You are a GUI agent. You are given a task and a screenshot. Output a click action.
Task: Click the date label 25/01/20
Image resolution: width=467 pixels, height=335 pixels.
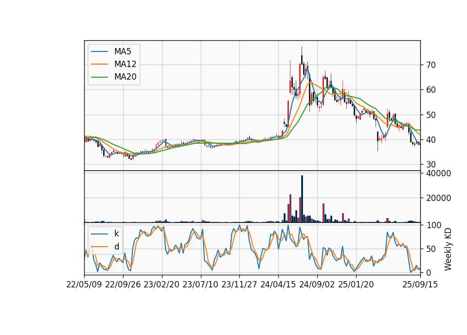click(356, 285)
